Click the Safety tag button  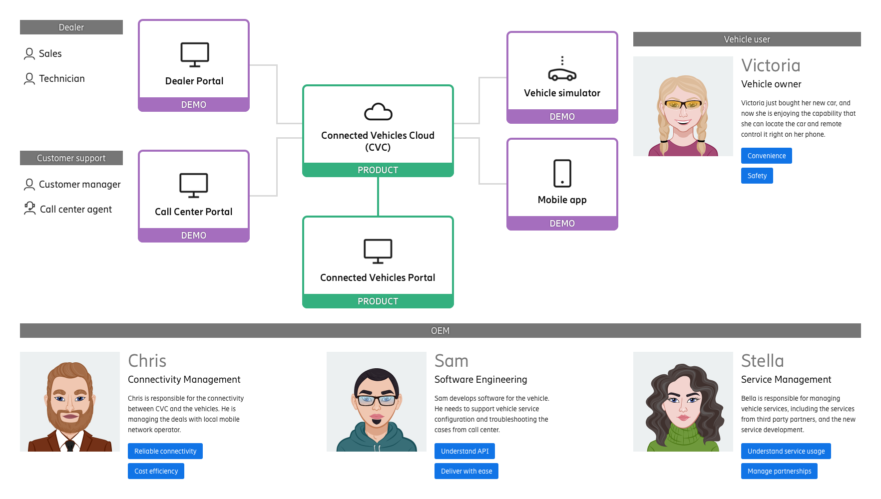click(x=757, y=176)
